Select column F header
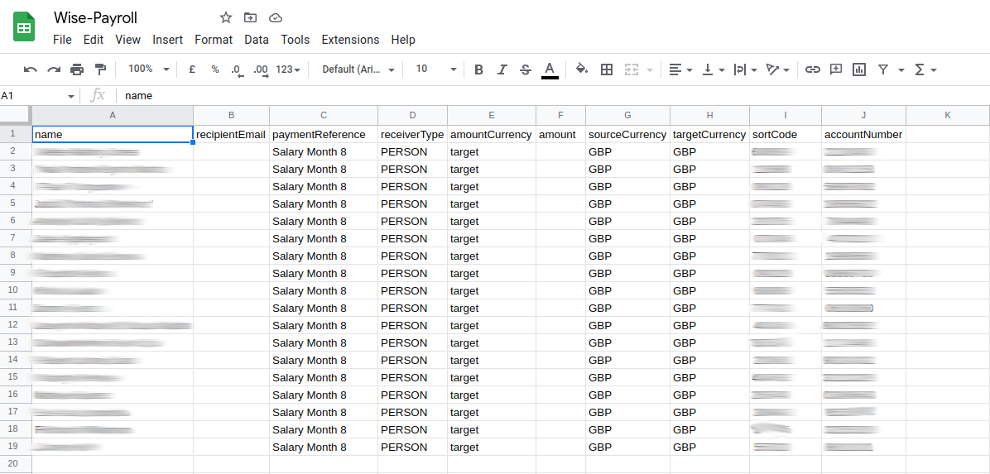The height and width of the screenshot is (474, 990). click(x=560, y=115)
